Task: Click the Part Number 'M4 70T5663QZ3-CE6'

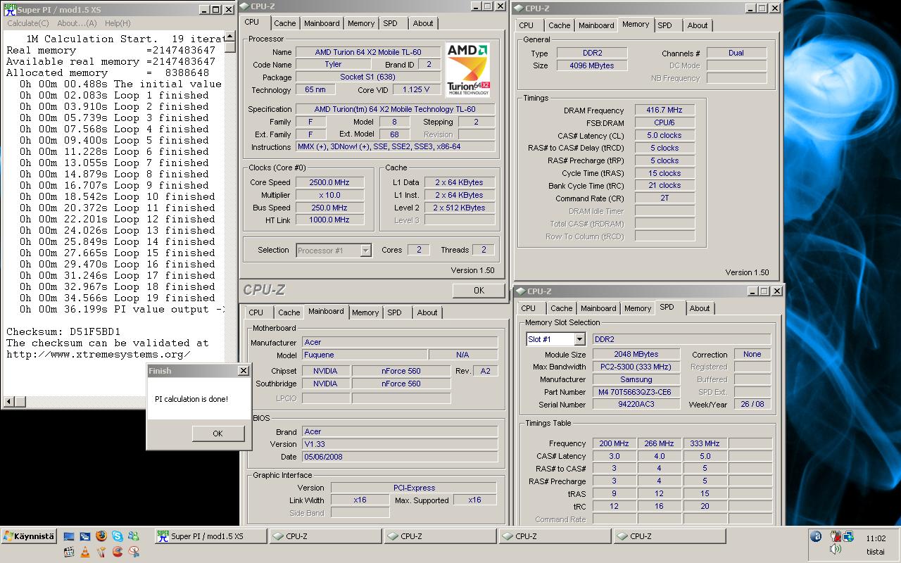Action: click(636, 392)
